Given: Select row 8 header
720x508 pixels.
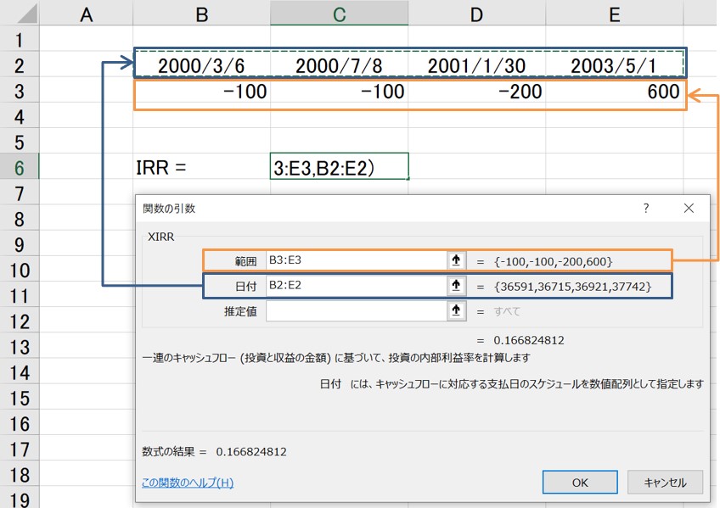Looking at the screenshot, I should click(20, 219).
